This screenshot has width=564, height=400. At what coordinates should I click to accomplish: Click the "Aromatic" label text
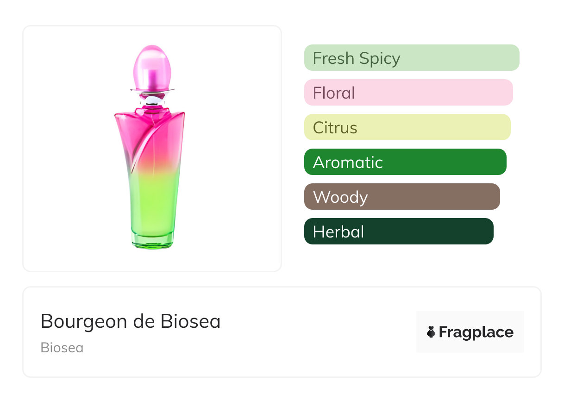pyautogui.click(x=348, y=162)
